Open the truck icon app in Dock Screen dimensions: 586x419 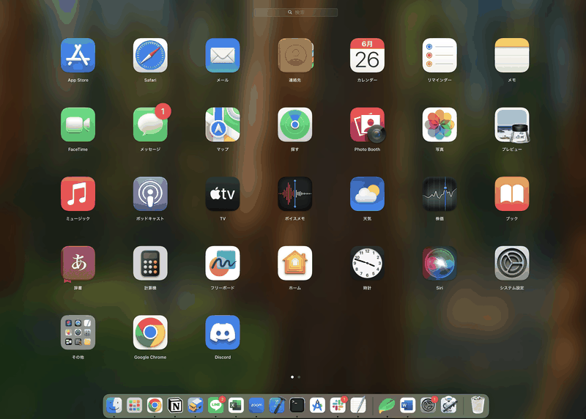(x=195, y=405)
